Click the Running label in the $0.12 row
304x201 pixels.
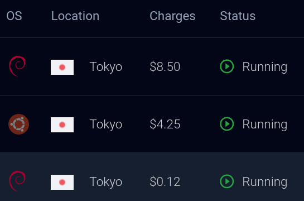click(265, 183)
